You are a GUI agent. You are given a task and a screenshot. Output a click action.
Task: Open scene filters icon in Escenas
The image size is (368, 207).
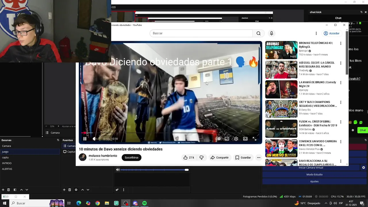[15, 190]
